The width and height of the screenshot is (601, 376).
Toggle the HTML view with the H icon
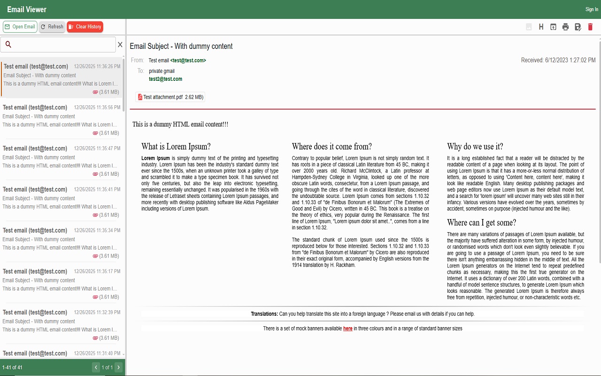pyautogui.click(x=541, y=27)
